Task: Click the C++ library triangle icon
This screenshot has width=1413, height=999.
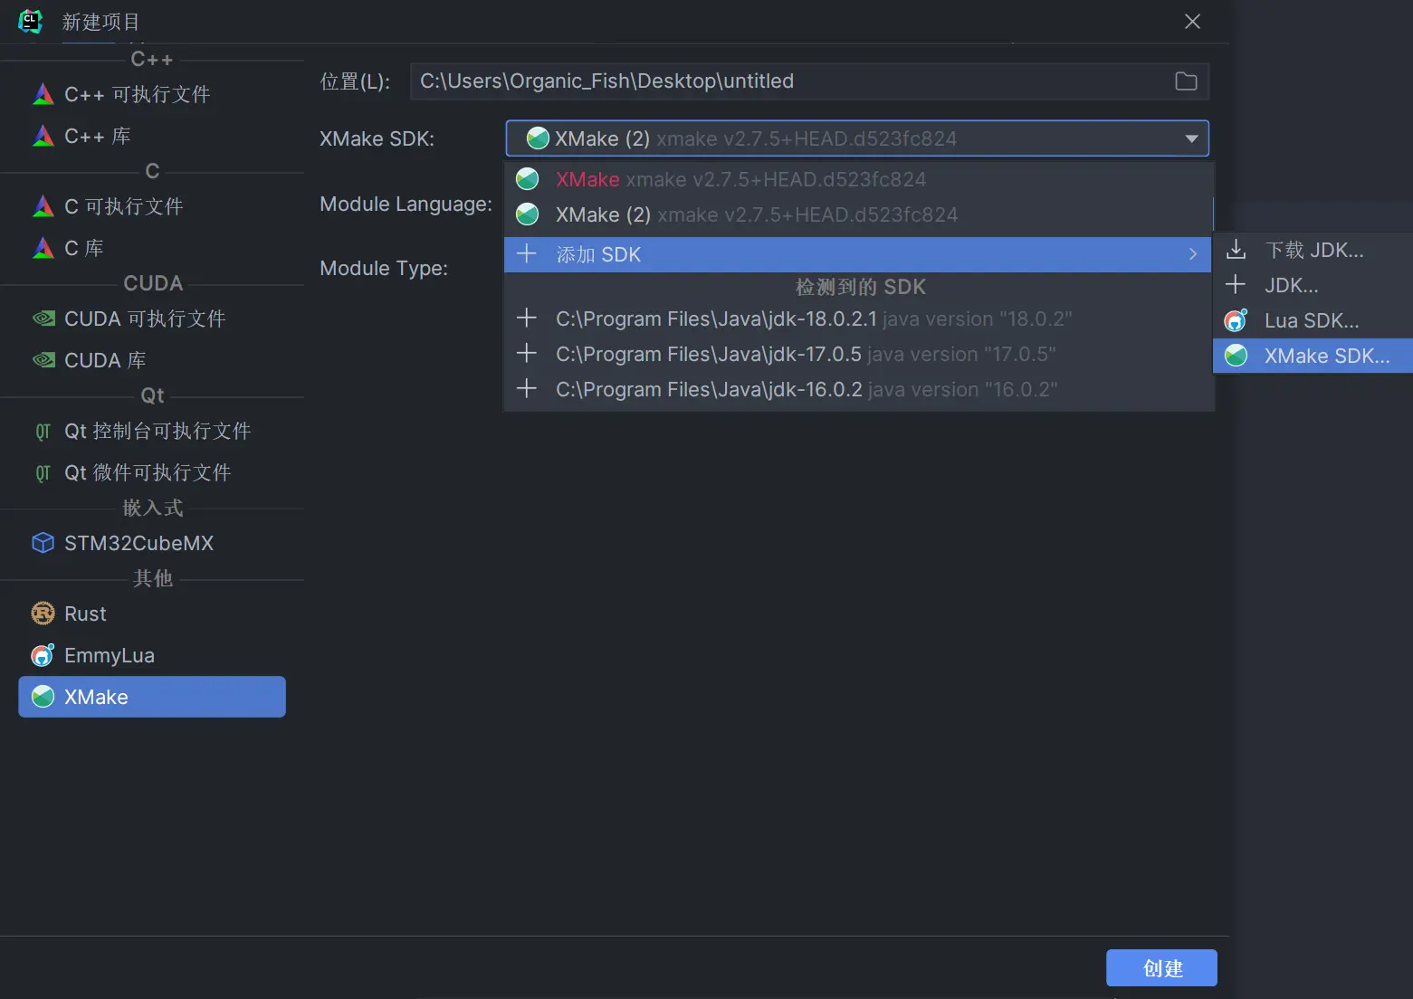Action: pos(43,136)
